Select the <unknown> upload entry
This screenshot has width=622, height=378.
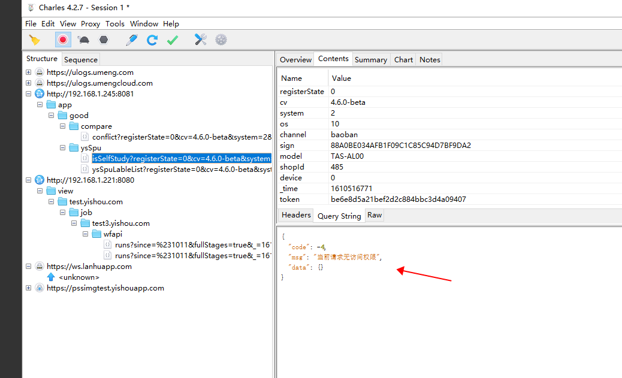(79, 277)
